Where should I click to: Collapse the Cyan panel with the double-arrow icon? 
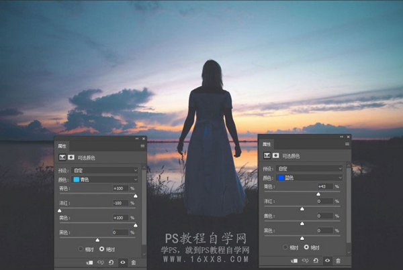137,139
